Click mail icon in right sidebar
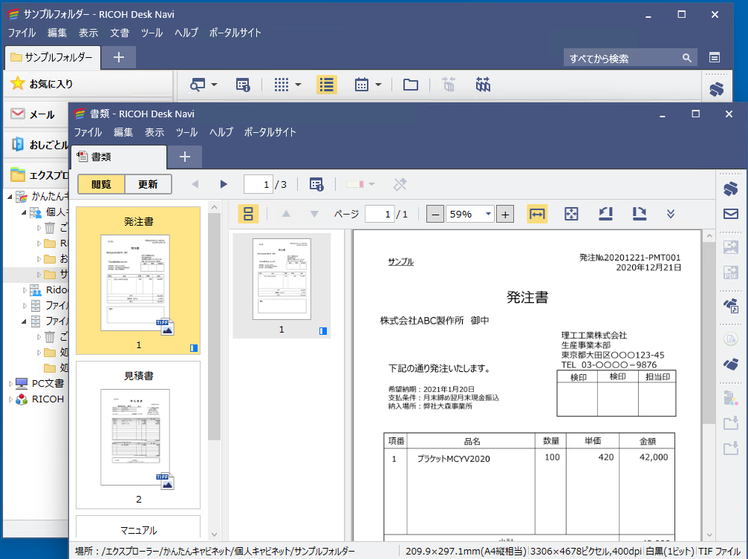Viewport: 748px width, 559px height. (731, 214)
